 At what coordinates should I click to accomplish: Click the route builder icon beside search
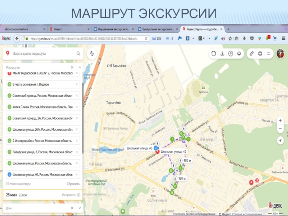click(92, 54)
